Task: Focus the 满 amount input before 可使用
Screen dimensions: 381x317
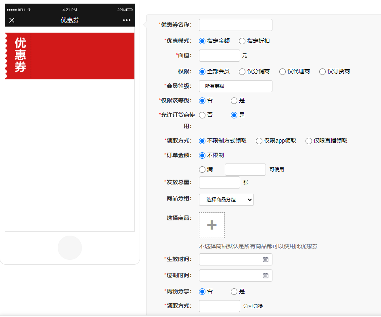Action: [245, 170]
